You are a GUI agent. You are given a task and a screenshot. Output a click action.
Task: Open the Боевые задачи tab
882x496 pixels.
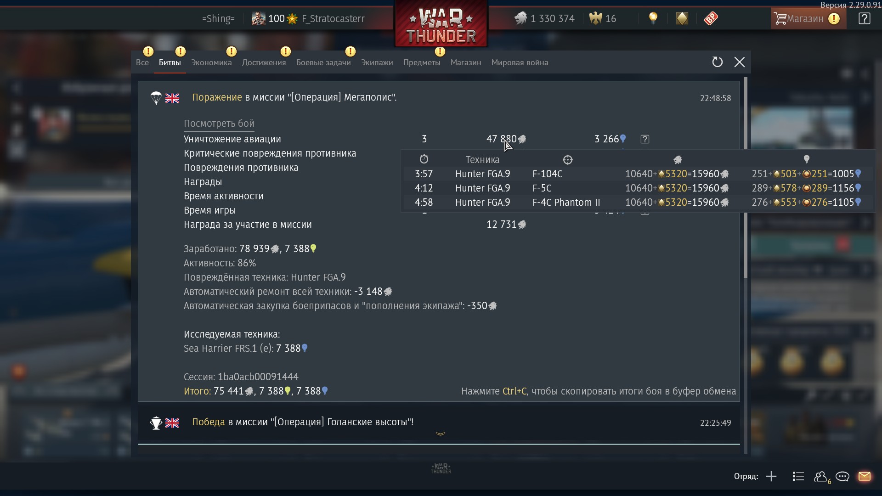point(323,62)
